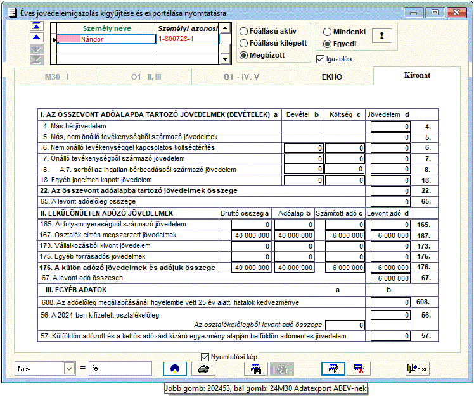Click the search text field containing 'fe'
This screenshot has width=474, height=396.
tap(120, 369)
